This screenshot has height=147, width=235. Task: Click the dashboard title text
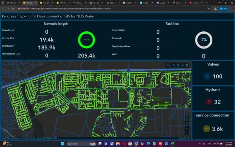tap(48, 16)
